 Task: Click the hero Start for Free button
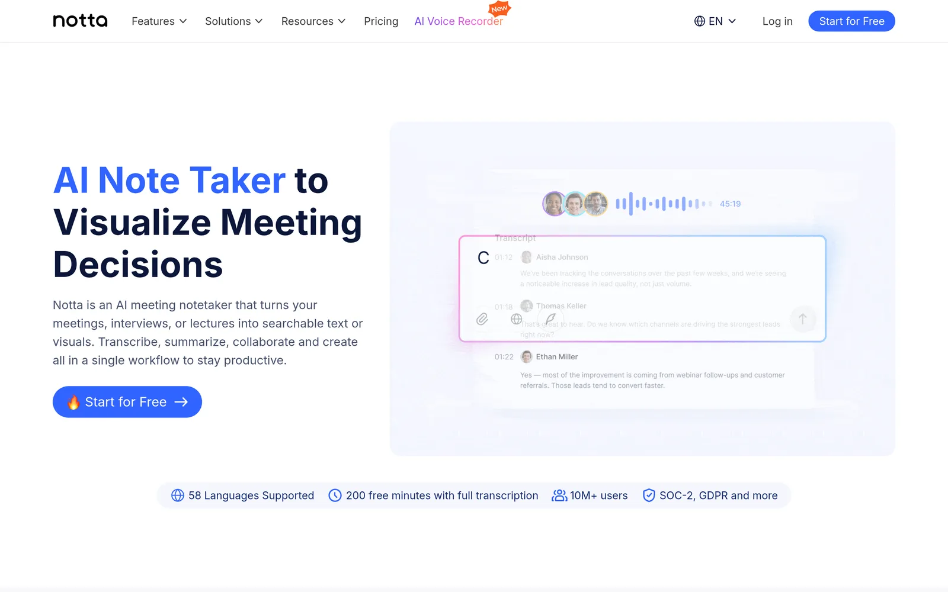127,402
